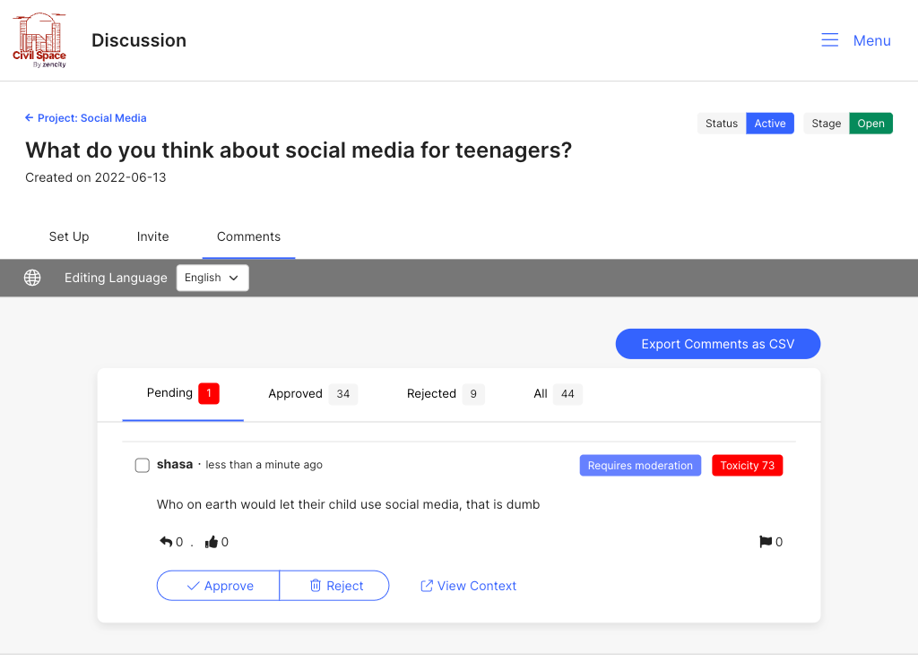Viewport: 918px width, 661px height.
Task: Open View Context link for the comment
Action: 468,586
